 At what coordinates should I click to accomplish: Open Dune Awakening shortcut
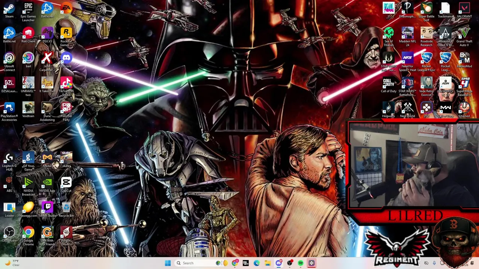(x=47, y=112)
